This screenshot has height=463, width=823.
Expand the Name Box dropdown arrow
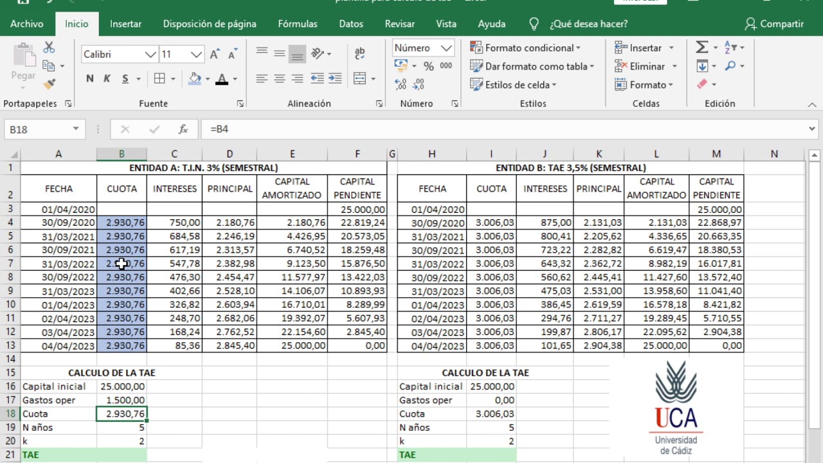pyautogui.click(x=75, y=129)
